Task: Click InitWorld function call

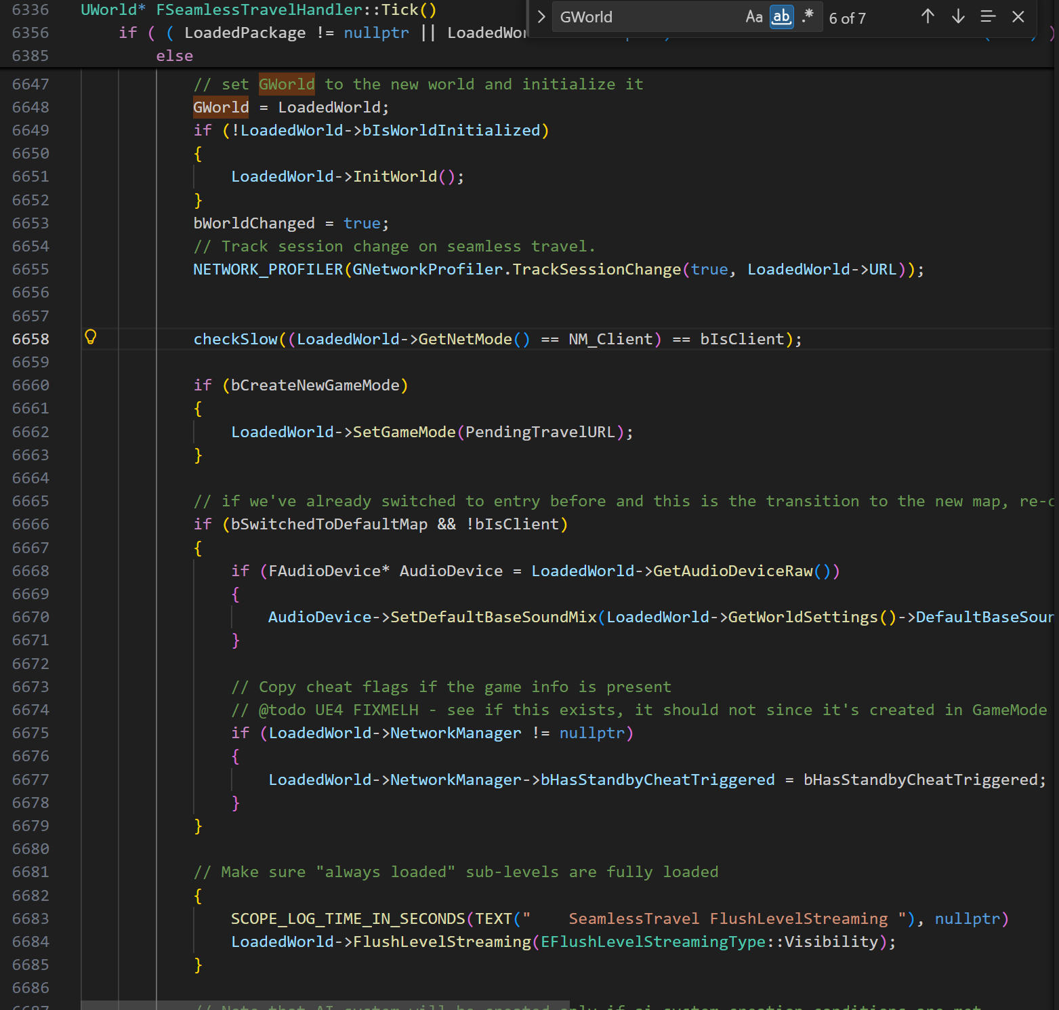Action: click(395, 177)
